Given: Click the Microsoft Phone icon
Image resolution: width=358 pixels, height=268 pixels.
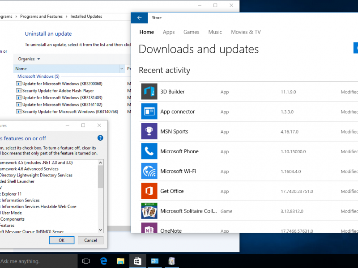Looking at the screenshot, I should [149, 151].
